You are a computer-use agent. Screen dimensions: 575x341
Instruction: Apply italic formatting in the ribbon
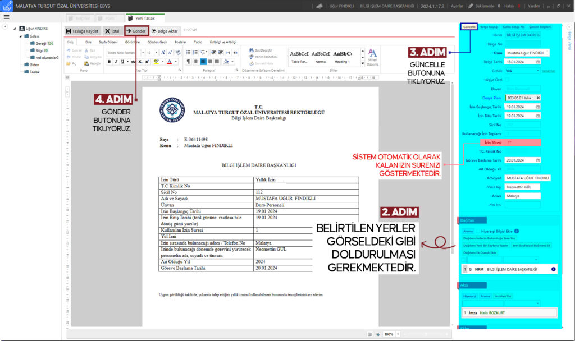pos(116,62)
